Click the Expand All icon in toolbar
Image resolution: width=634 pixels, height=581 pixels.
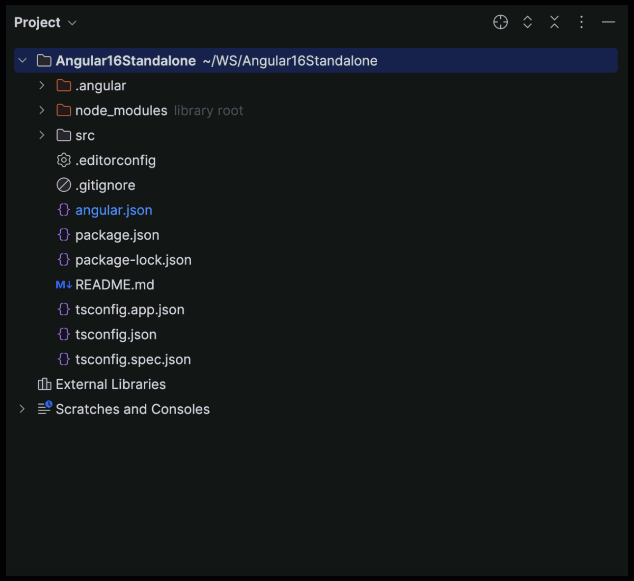coord(527,22)
